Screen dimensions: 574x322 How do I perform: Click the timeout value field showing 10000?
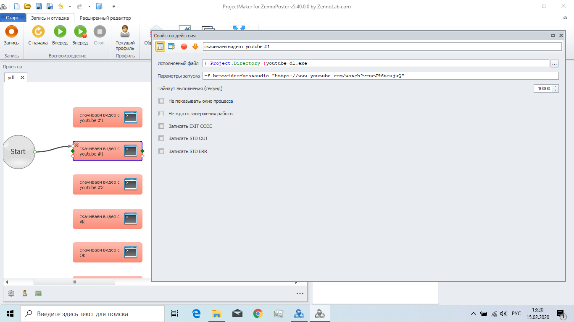tap(543, 88)
